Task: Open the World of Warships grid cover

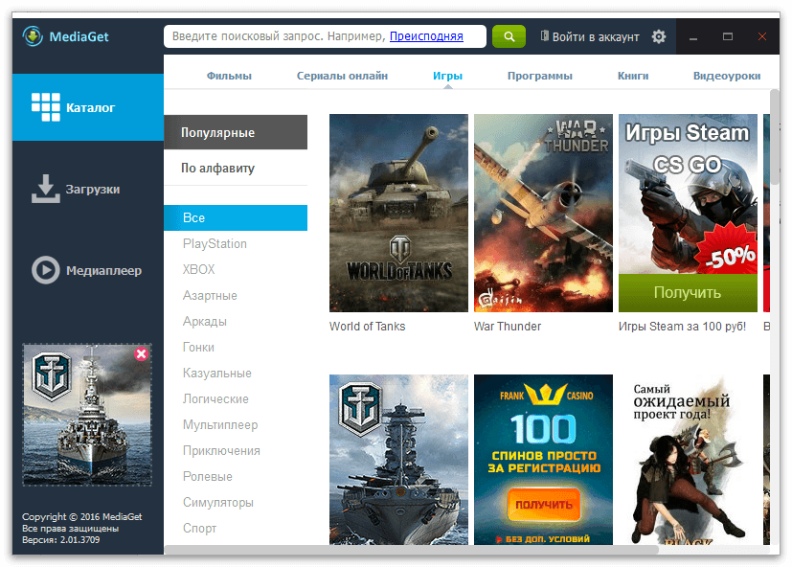Action: click(x=398, y=460)
